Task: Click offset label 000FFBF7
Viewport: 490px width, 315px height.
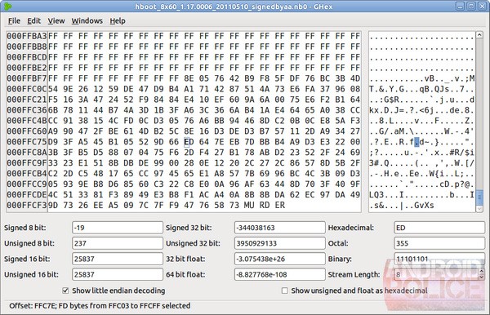Action: click(x=27, y=78)
